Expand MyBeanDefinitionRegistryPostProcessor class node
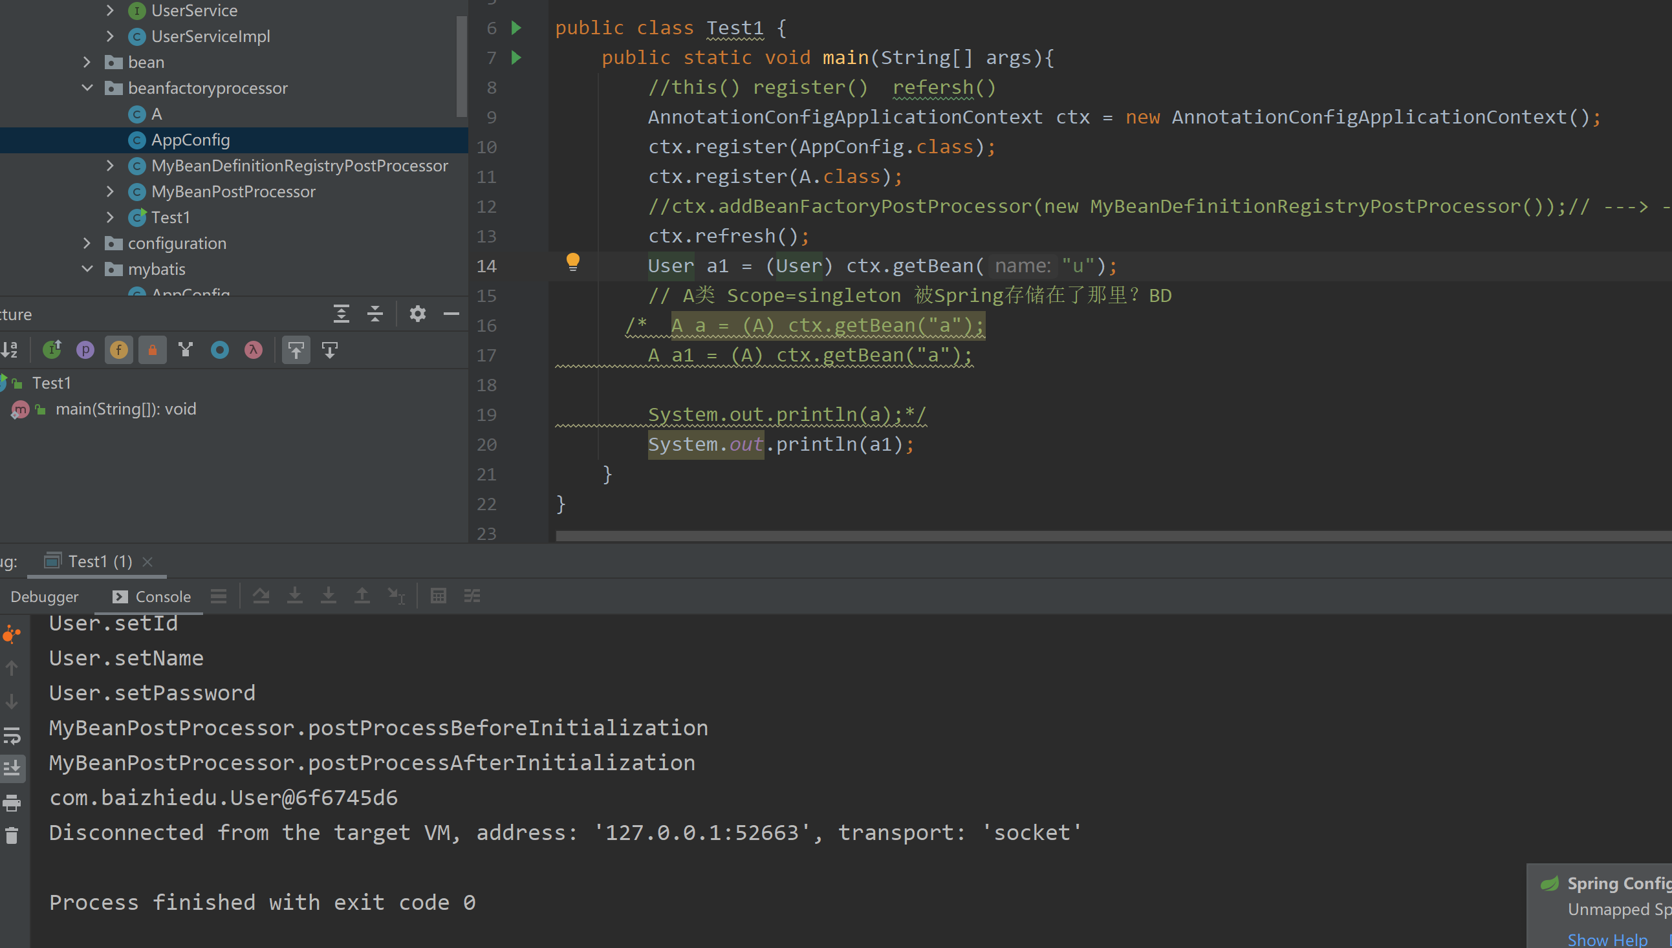1672x948 pixels. click(110, 166)
